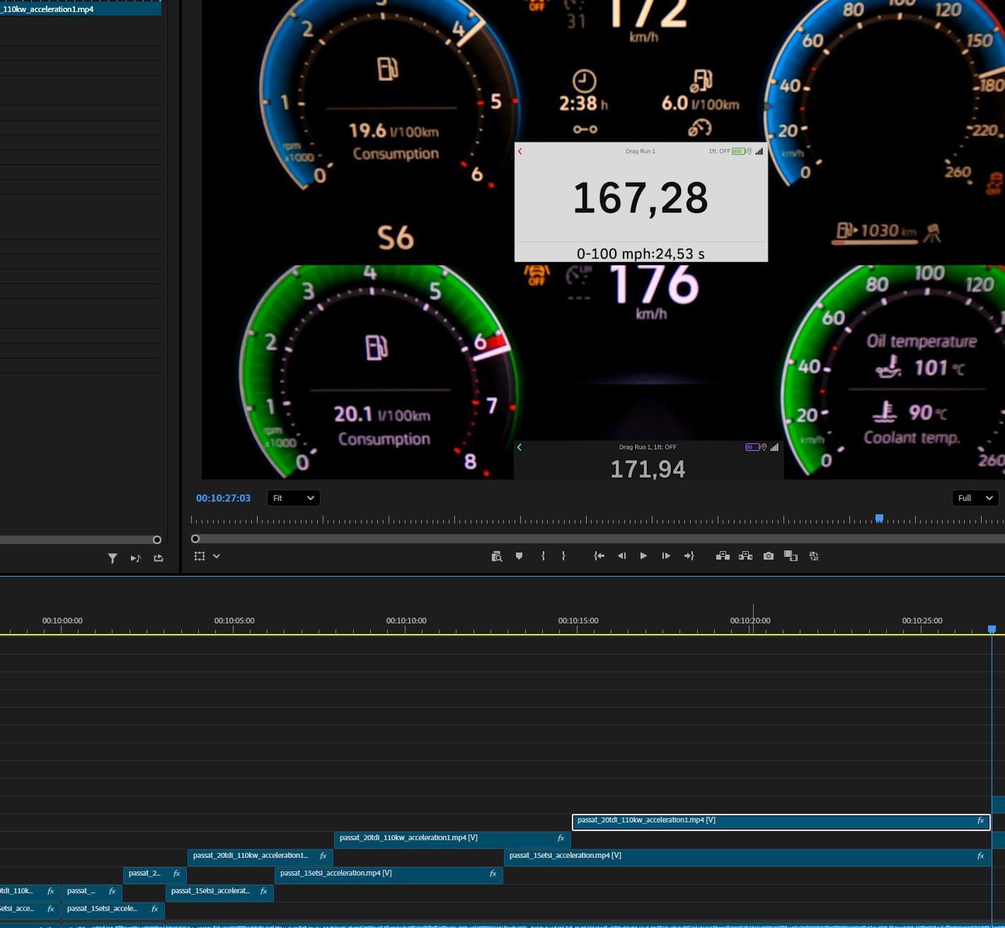Viewport: 1005px width, 928px height.
Task: Jump to the In point
Action: (x=599, y=556)
